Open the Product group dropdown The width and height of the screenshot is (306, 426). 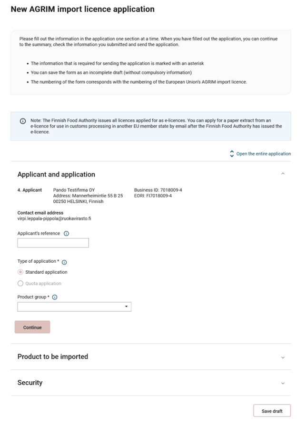coord(74,307)
